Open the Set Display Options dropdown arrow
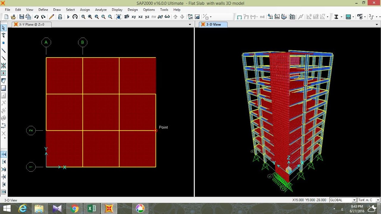 click(x=211, y=17)
